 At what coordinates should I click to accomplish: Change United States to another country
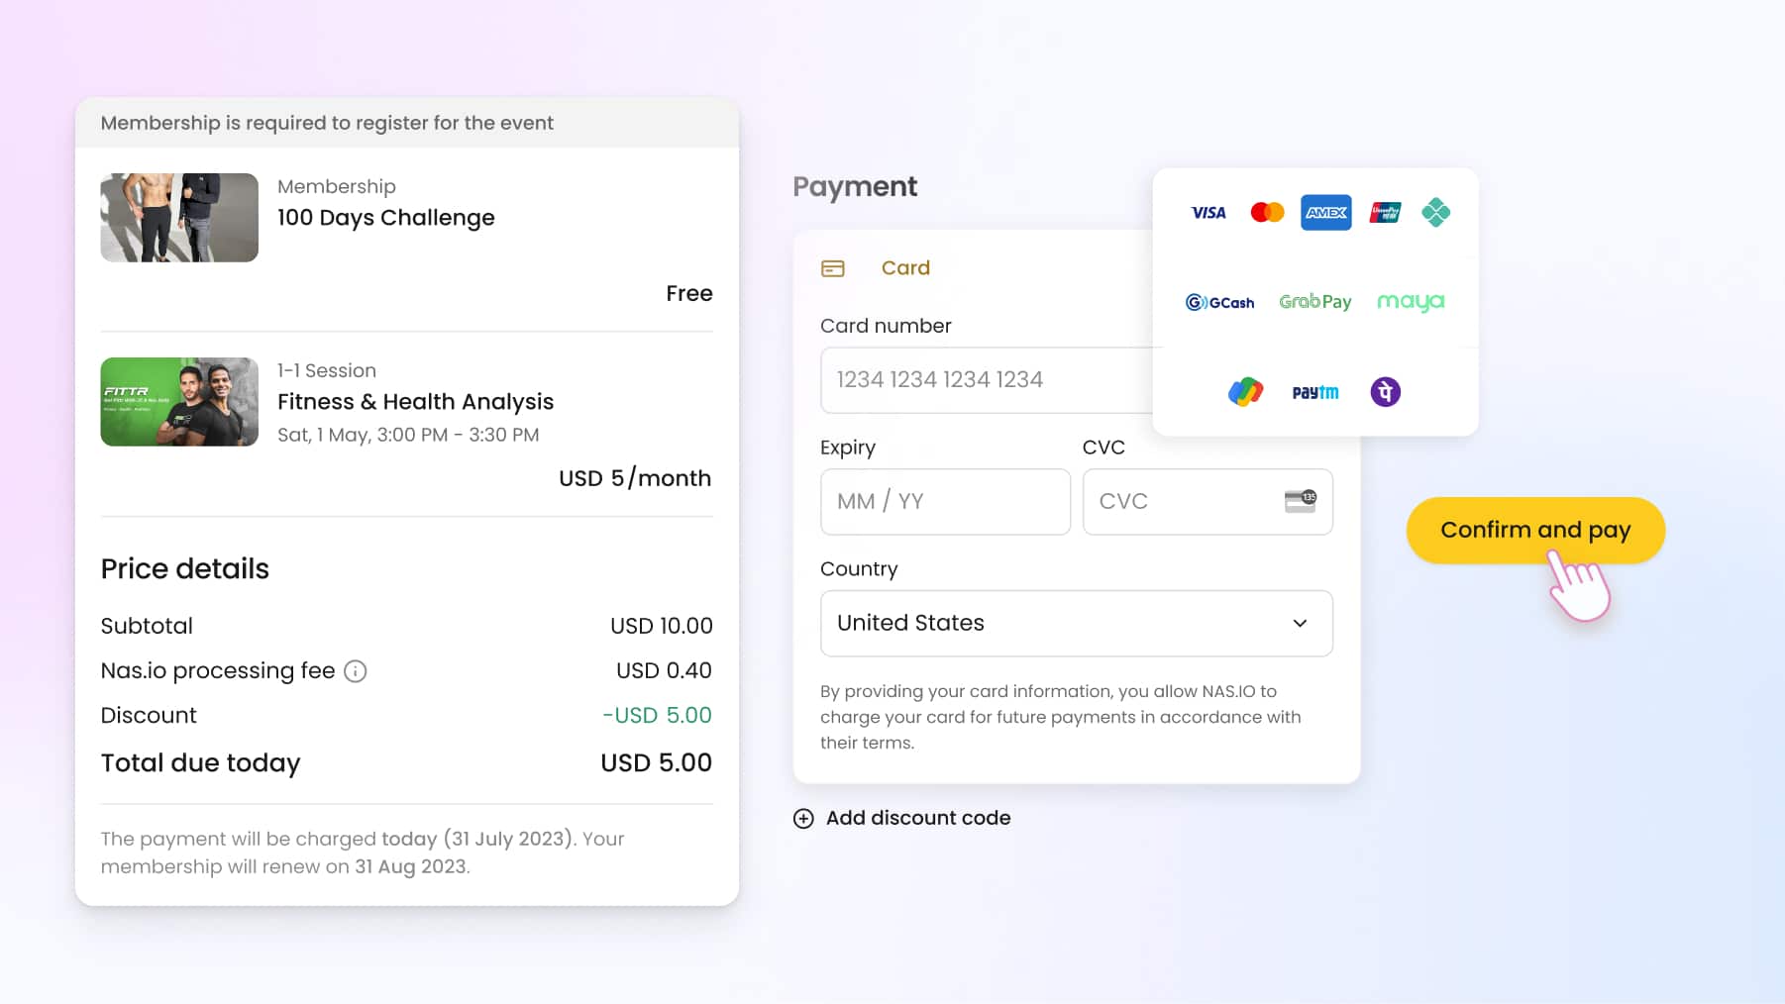pos(1076,623)
